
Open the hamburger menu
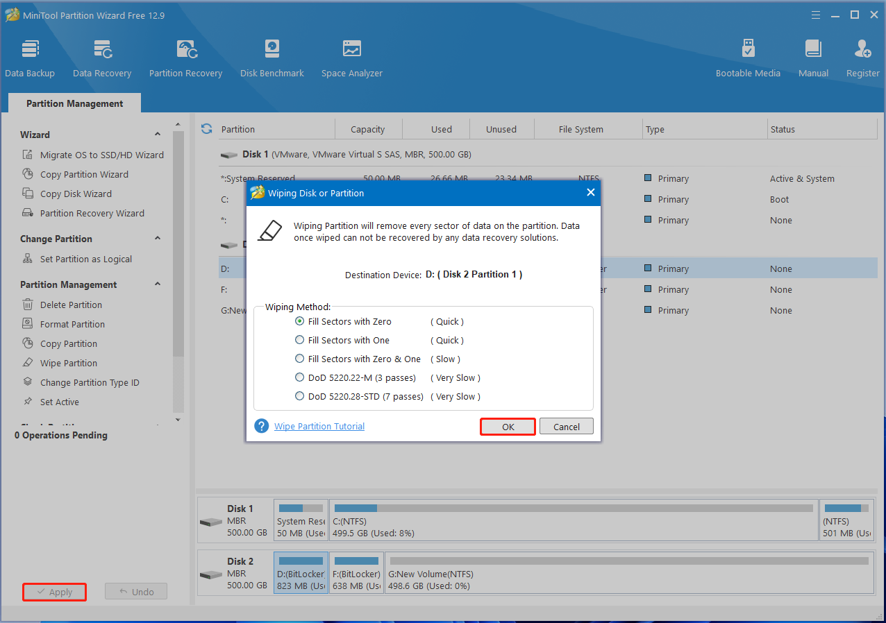(814, 14)
